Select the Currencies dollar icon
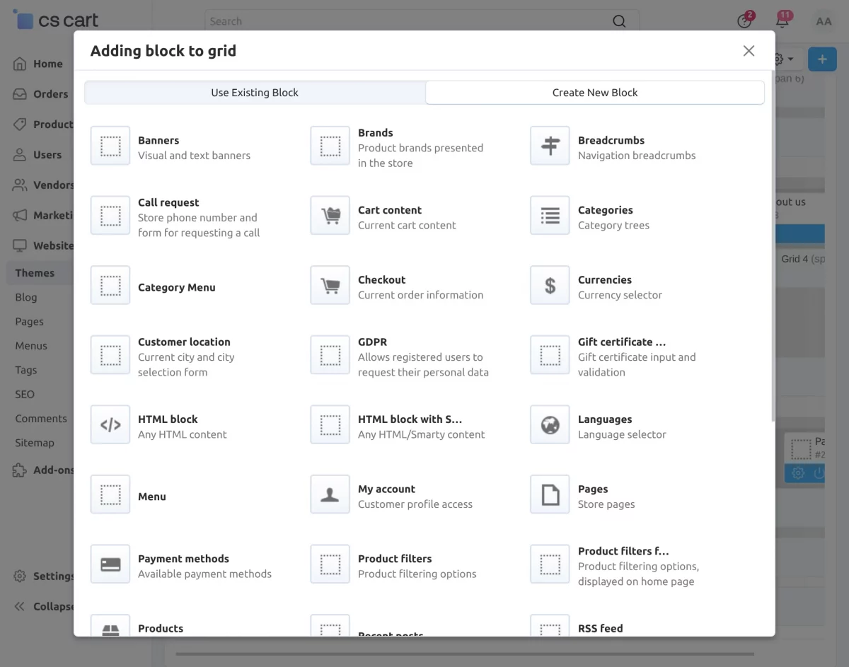 click(x=550, y=286)
